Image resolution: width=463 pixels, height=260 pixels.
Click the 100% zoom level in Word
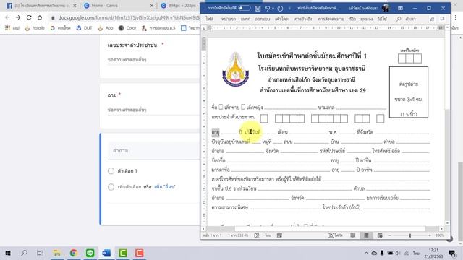tap(440, 235)
